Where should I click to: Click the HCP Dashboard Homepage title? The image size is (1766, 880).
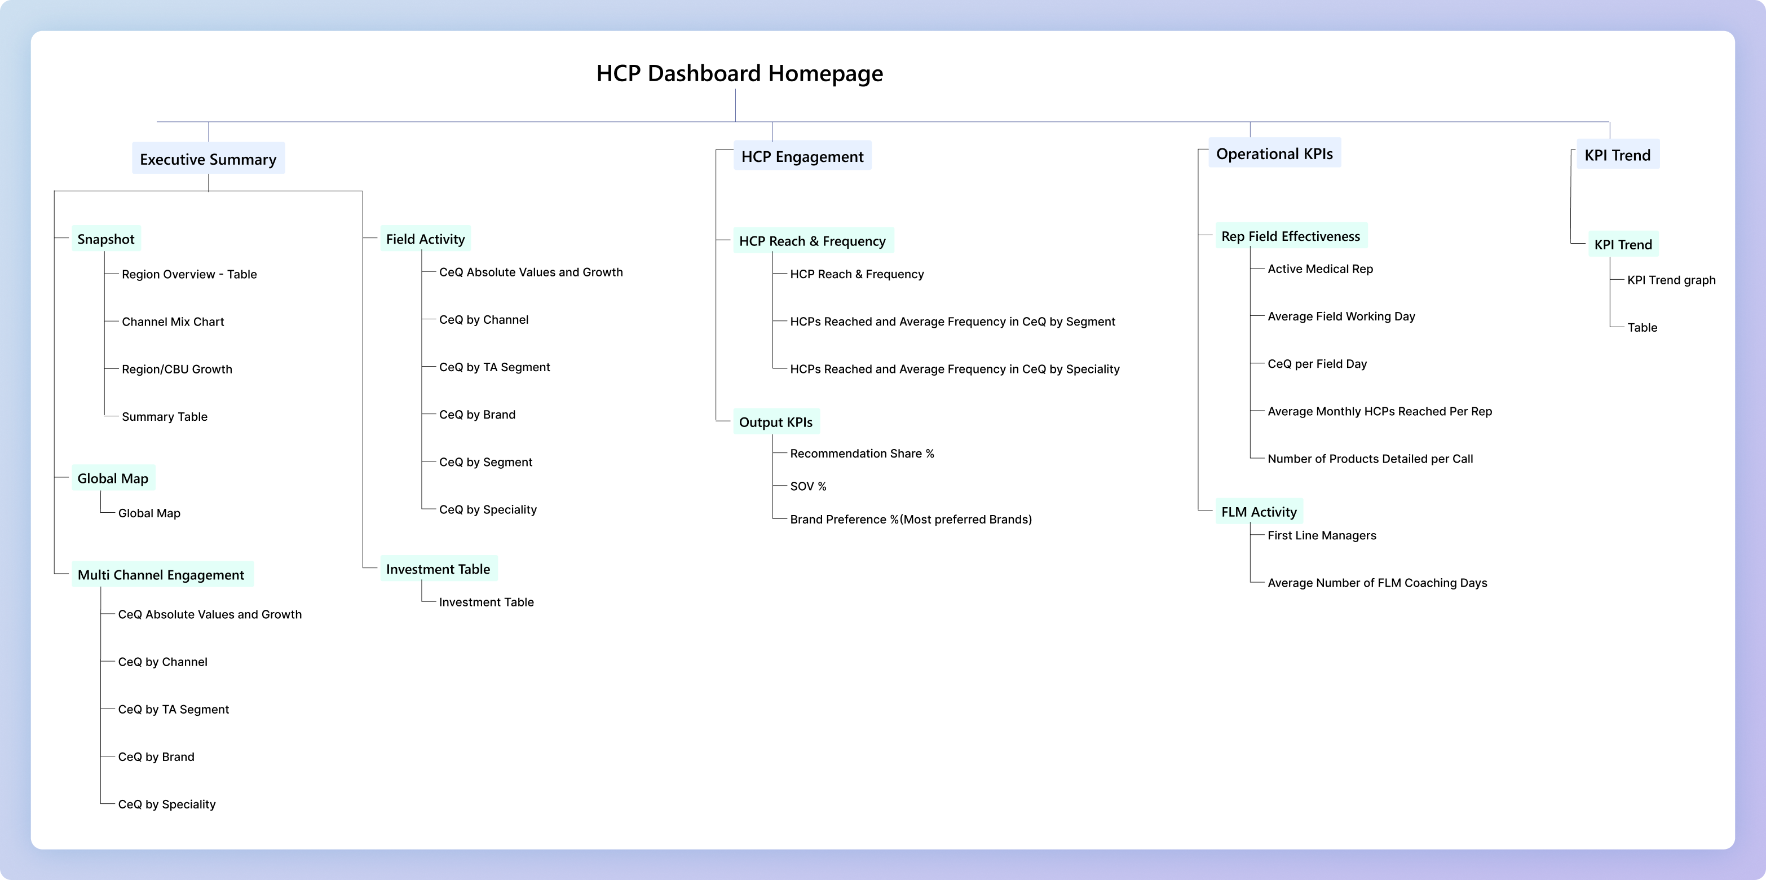pos(739,73)
